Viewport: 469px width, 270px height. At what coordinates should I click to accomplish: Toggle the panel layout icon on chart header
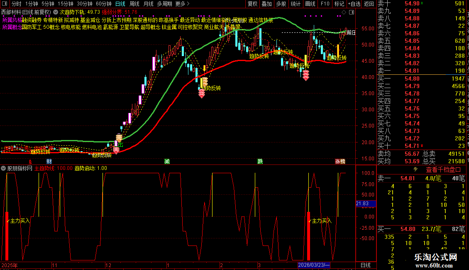[x=352, y=12]
